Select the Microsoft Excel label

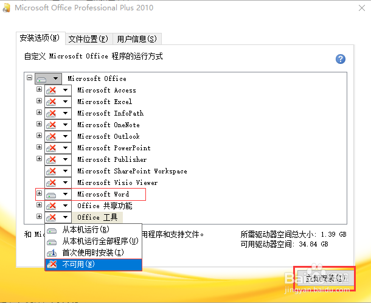[x=105, y=102]
